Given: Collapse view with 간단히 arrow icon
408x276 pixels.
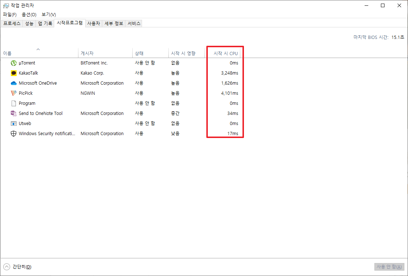Looking at the screenshot, I should [7, 267].
